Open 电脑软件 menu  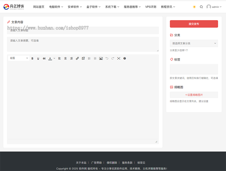56,7
